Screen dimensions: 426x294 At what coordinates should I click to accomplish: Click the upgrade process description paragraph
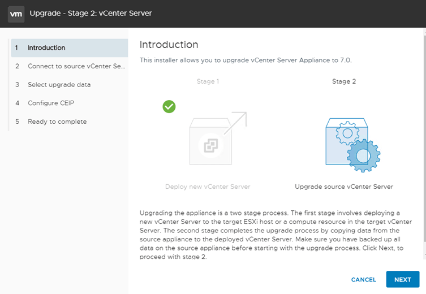(276, 235)
